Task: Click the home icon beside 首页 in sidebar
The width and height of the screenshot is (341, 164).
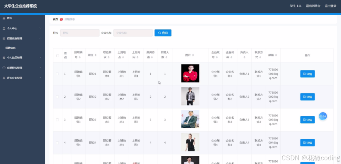Action: tap(4, 18)
